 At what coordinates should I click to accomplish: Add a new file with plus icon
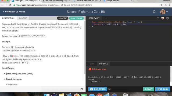(x=106, y=18)
